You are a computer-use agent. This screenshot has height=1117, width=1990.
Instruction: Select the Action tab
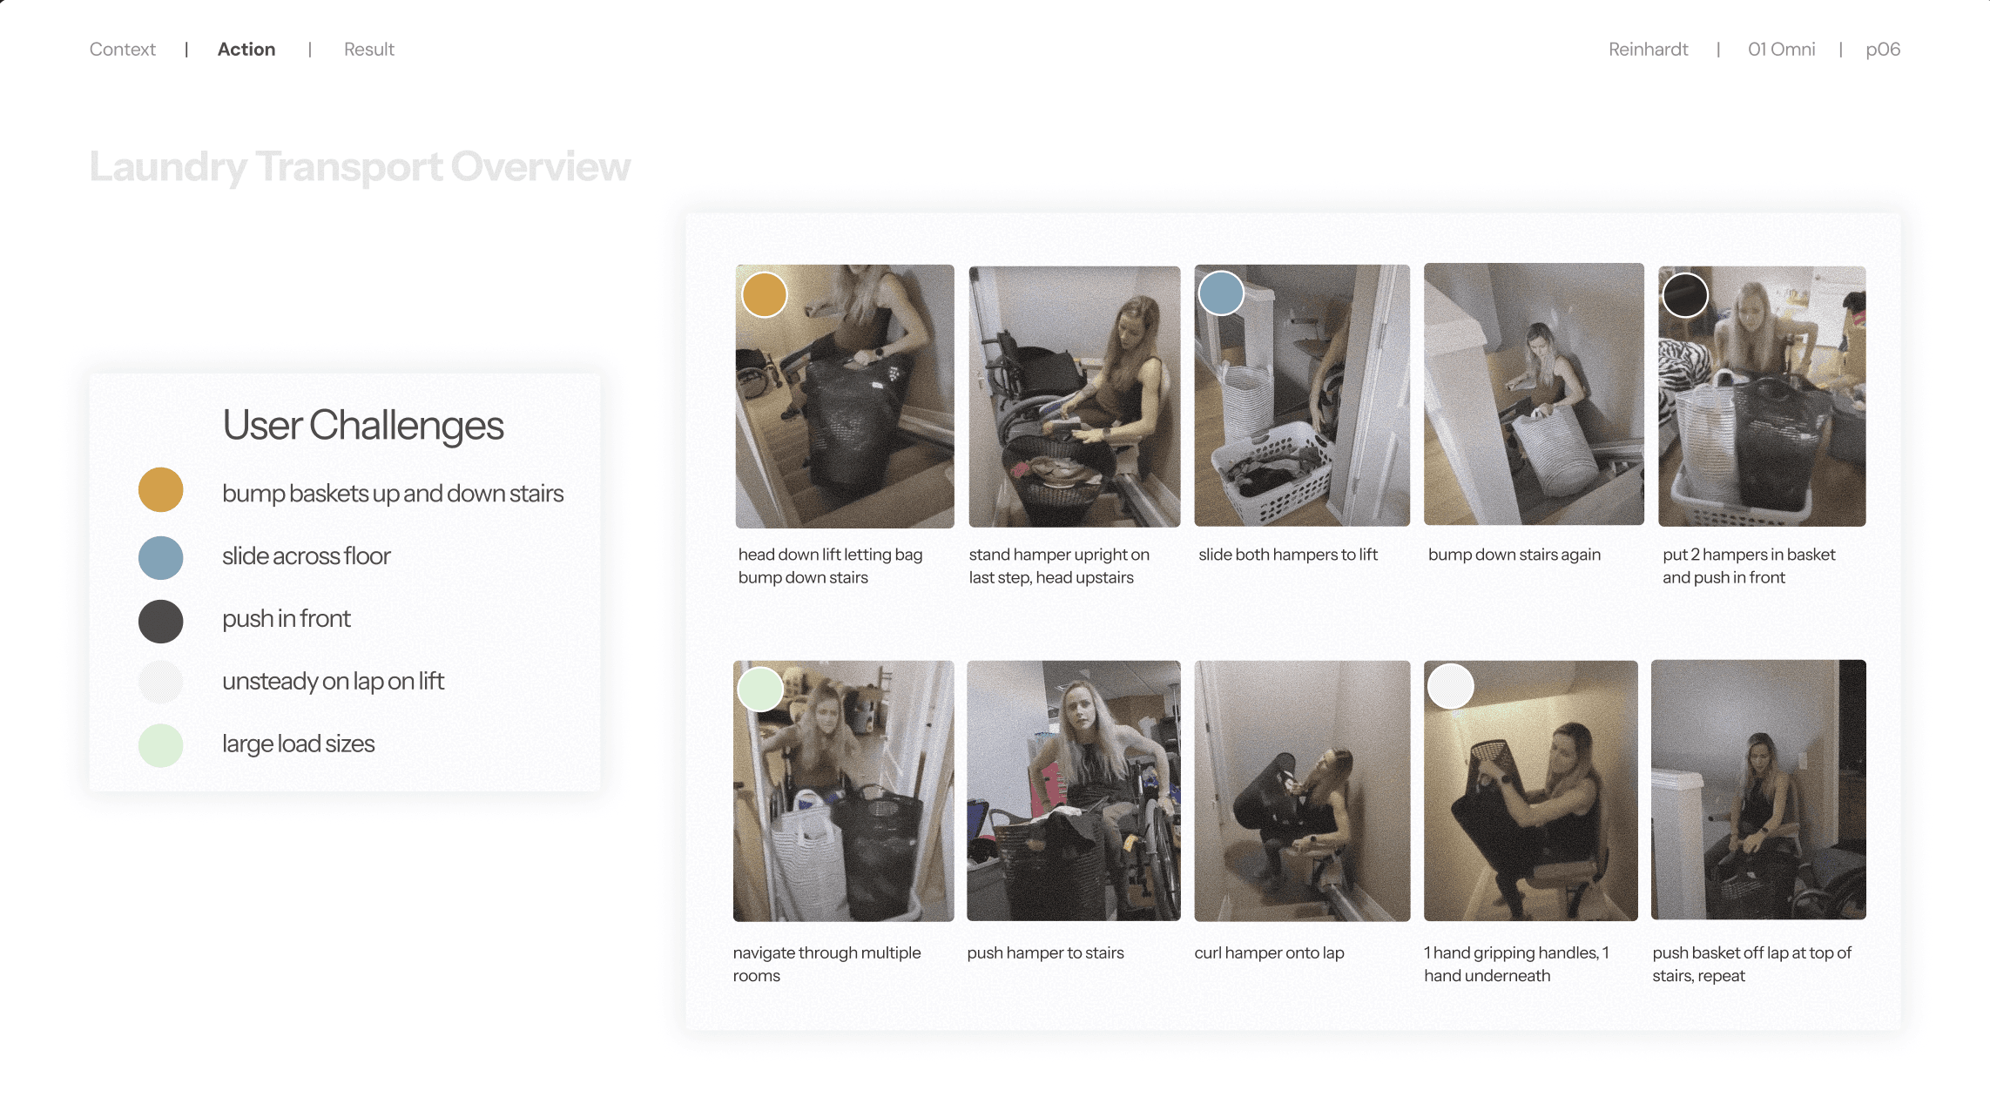tap(246, 50)
